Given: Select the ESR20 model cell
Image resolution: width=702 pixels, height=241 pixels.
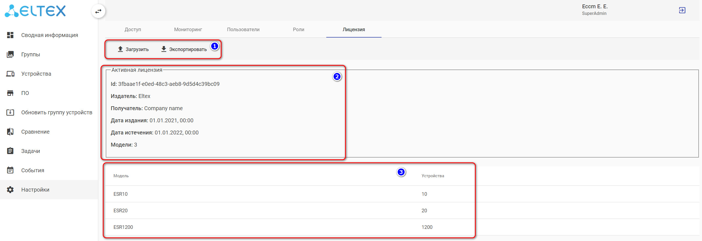Looking at the screenshot, I should click(x=120, y=211).
